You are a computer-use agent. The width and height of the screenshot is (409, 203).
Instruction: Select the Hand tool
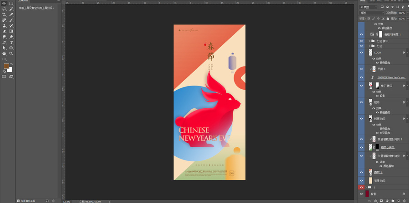4,53
